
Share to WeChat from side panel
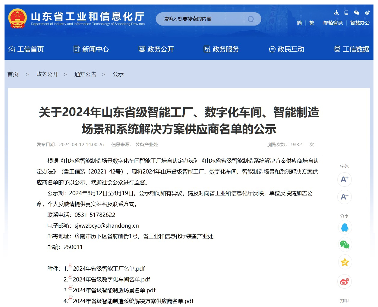click(x=345, y=245)
